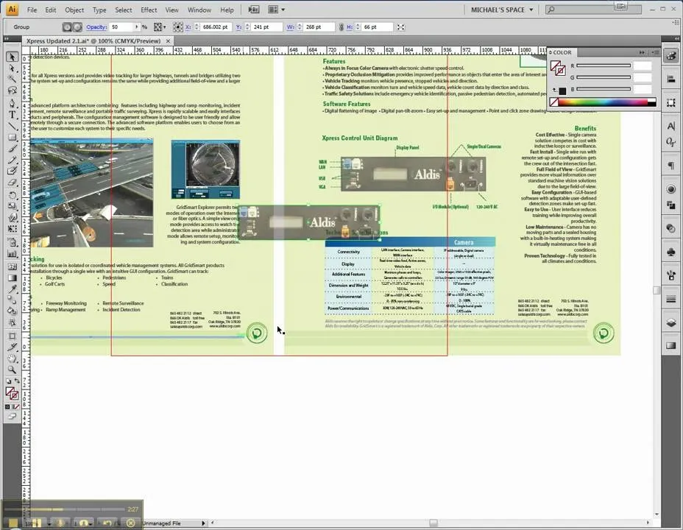
Task: Open the Transform panel icon in dock
Action: (671, 103)
